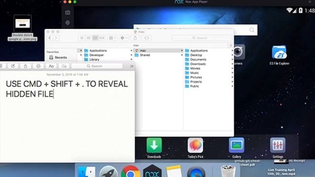Open QuickTime Player in the dock
The image size is (315, 177).
(196, 172)
